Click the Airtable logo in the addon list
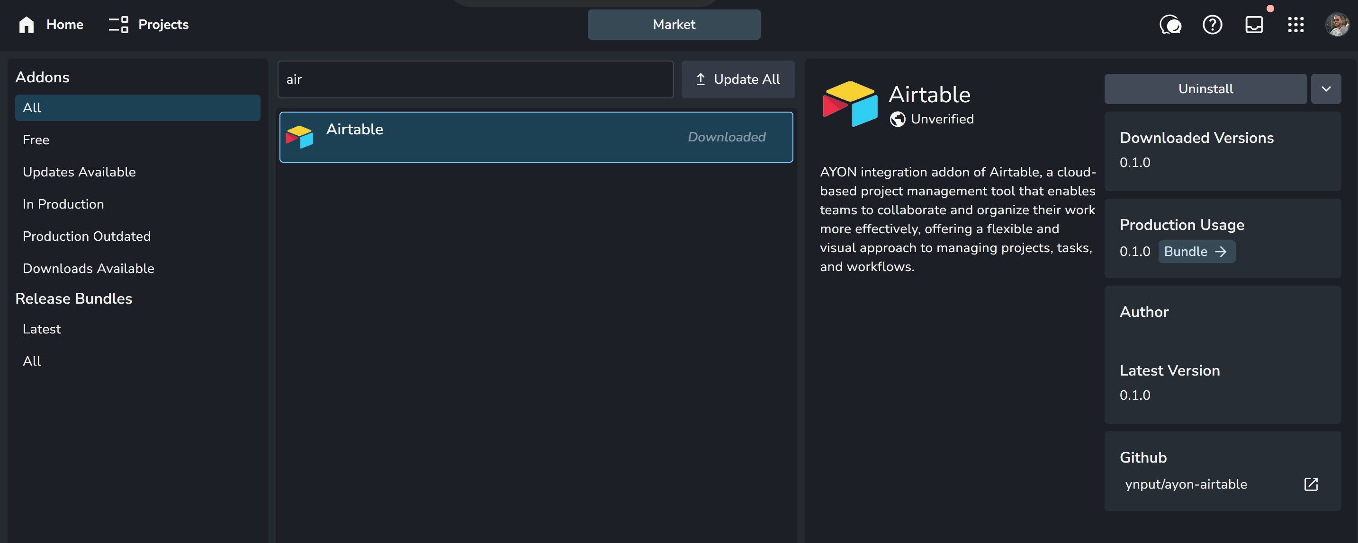This screenshot has height=543, width=1358. 299,137
